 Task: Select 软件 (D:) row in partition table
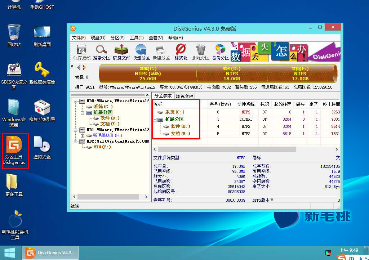tap(246, 126)
